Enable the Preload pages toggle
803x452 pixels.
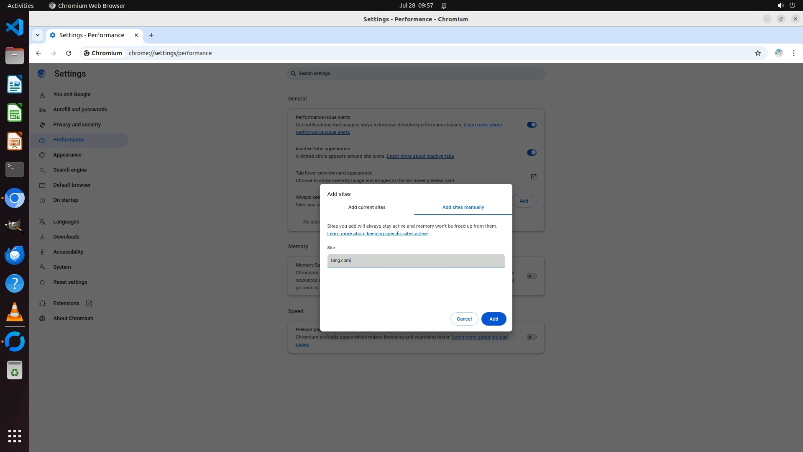(x=531, y=337)
